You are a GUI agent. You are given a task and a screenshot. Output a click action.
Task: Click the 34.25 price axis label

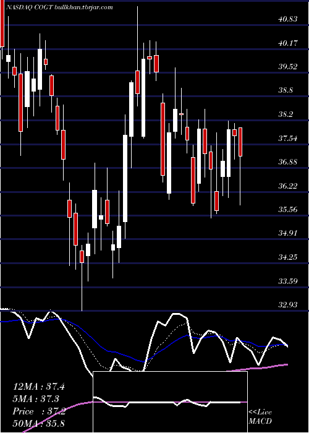click(x=288, y=257)
